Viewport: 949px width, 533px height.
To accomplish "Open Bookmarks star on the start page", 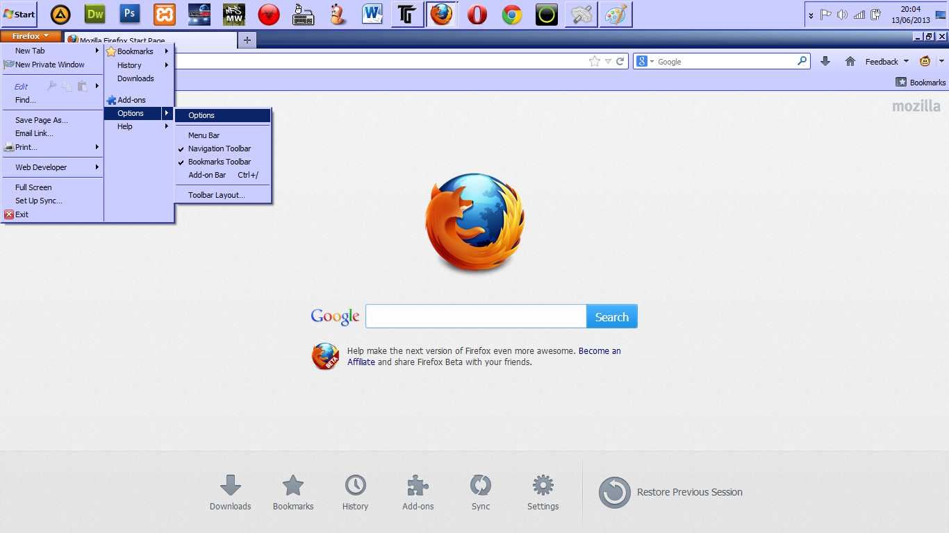I will 293,493.
